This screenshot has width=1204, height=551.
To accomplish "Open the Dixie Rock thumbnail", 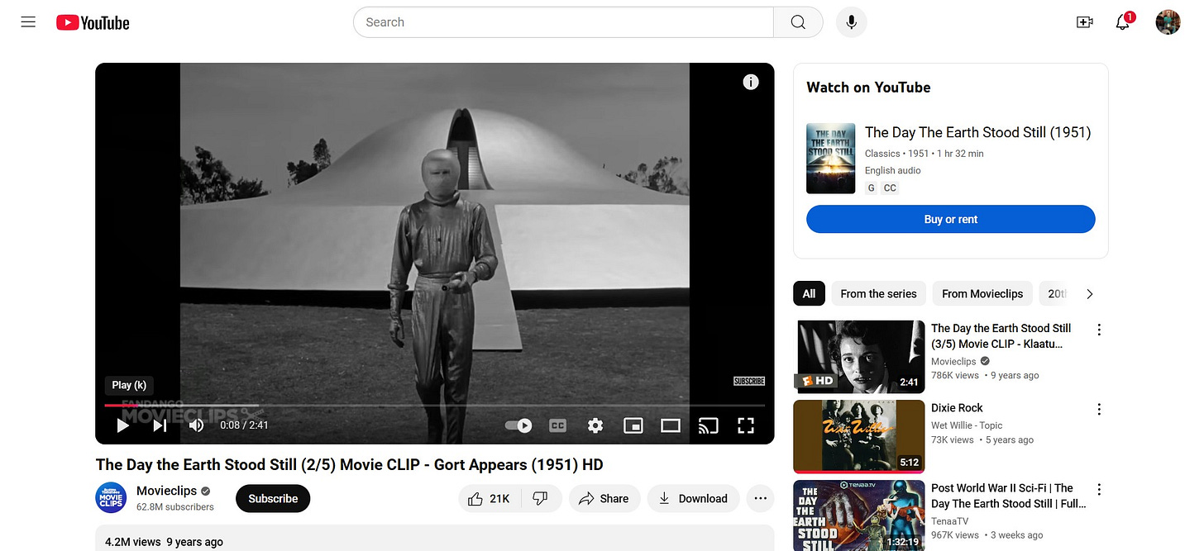I will (x=859, y=437).
